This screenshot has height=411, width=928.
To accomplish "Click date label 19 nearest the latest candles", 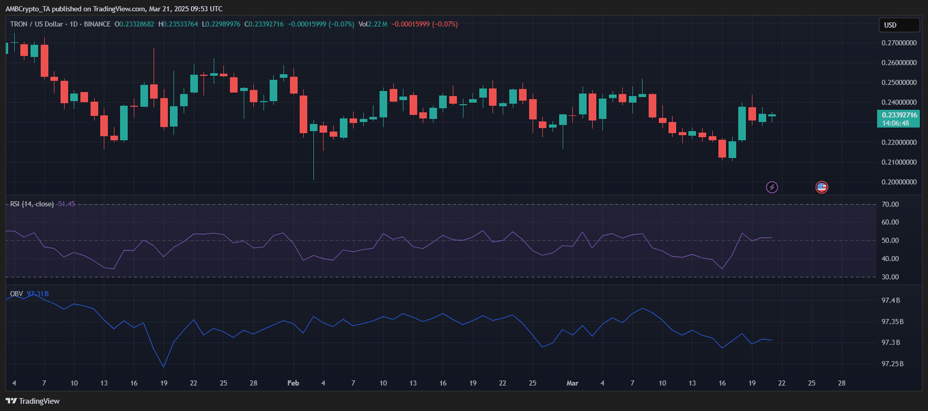I will pyautogui.click(x=752, y=383).
